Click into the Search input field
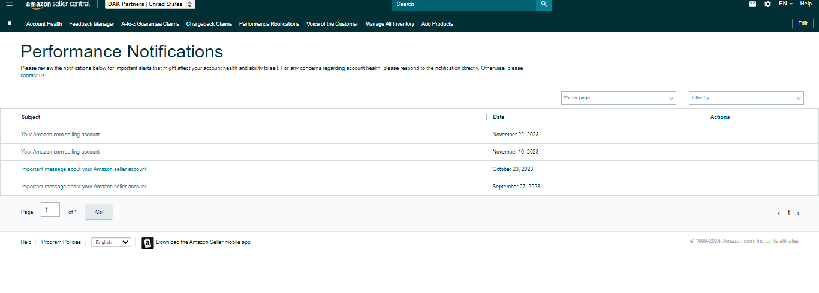 click(x=464, y=4)
